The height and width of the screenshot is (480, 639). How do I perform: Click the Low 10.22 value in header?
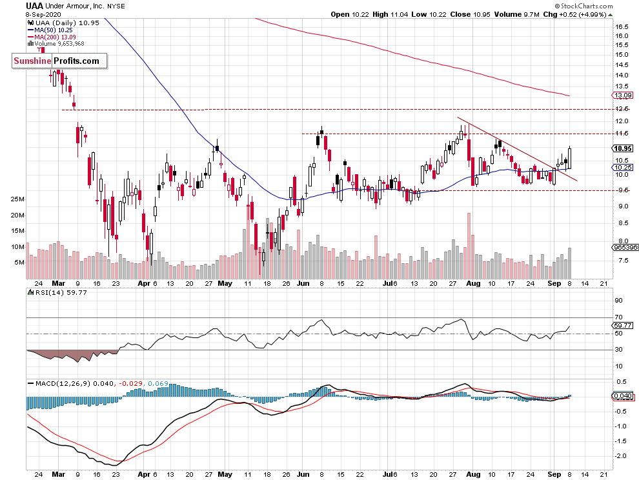(x=429, y=14)
